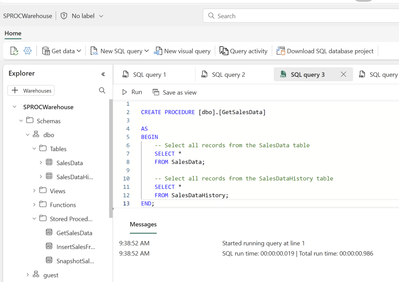Screen dimensions: 399x282
Task: Collapse the Explorer pane with double chevron
Action: click(103, 74)
